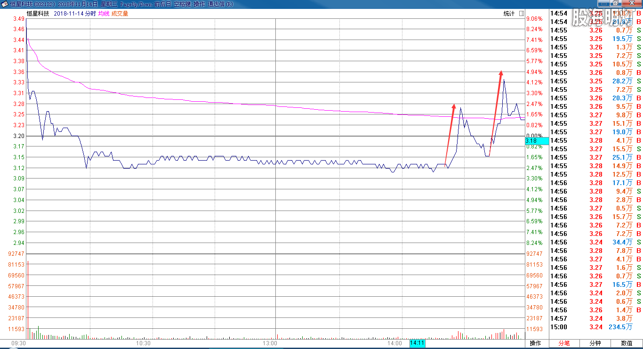Click the 9.06% percentage axis label

click(534, 19)
